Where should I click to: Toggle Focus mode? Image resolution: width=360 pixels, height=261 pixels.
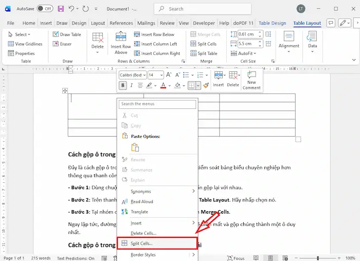coord(236,258)
